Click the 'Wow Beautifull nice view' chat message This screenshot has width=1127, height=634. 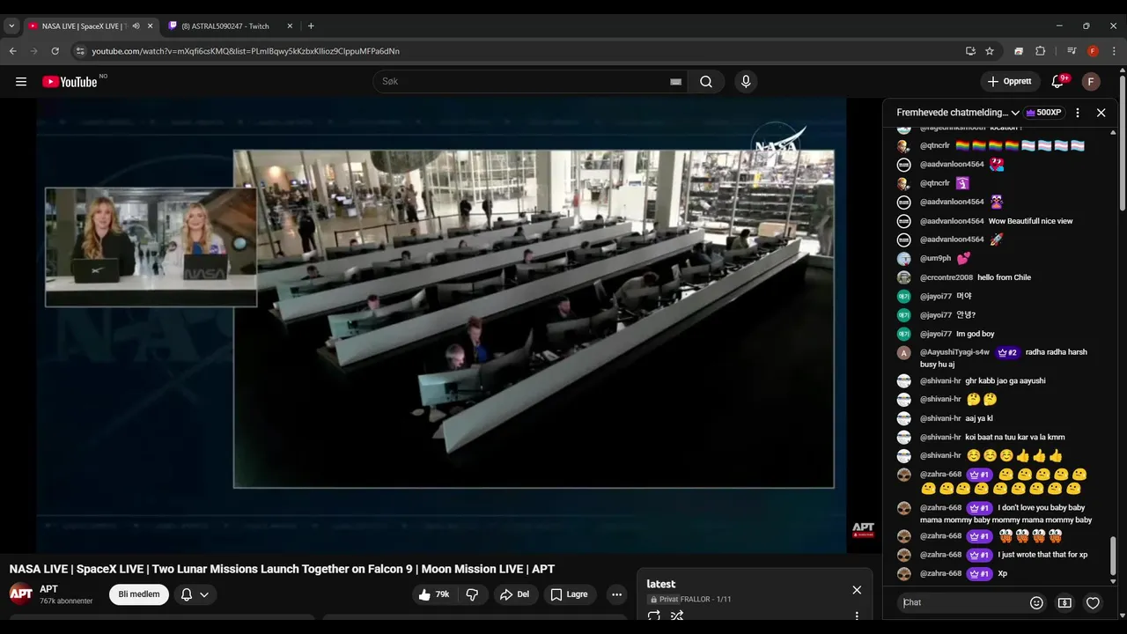point(1031,221)
